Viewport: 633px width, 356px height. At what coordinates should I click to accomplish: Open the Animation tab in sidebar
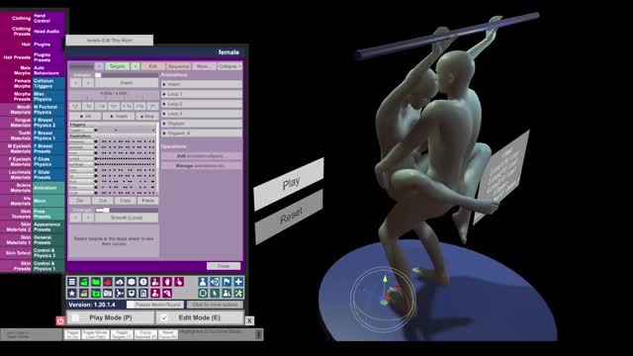click(x=48, y=188)
